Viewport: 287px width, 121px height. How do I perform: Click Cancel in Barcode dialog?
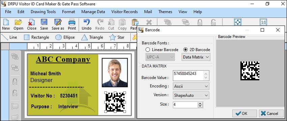point(271,113)
